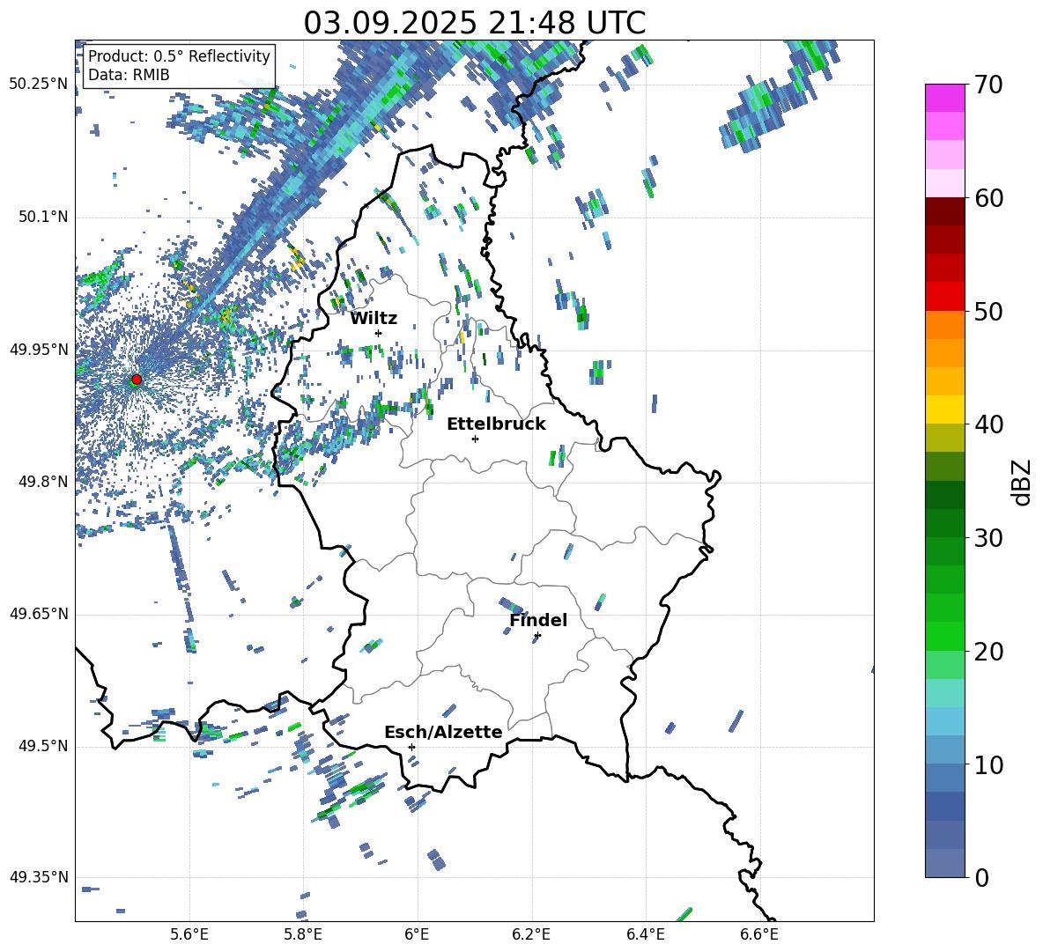Click the 49.35°N latitude label

tap(39, 877)
